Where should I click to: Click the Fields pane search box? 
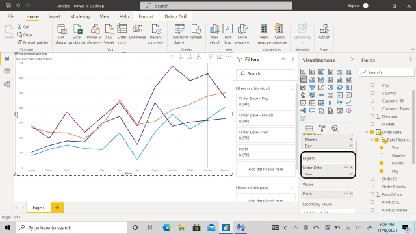tap(387, 72)
